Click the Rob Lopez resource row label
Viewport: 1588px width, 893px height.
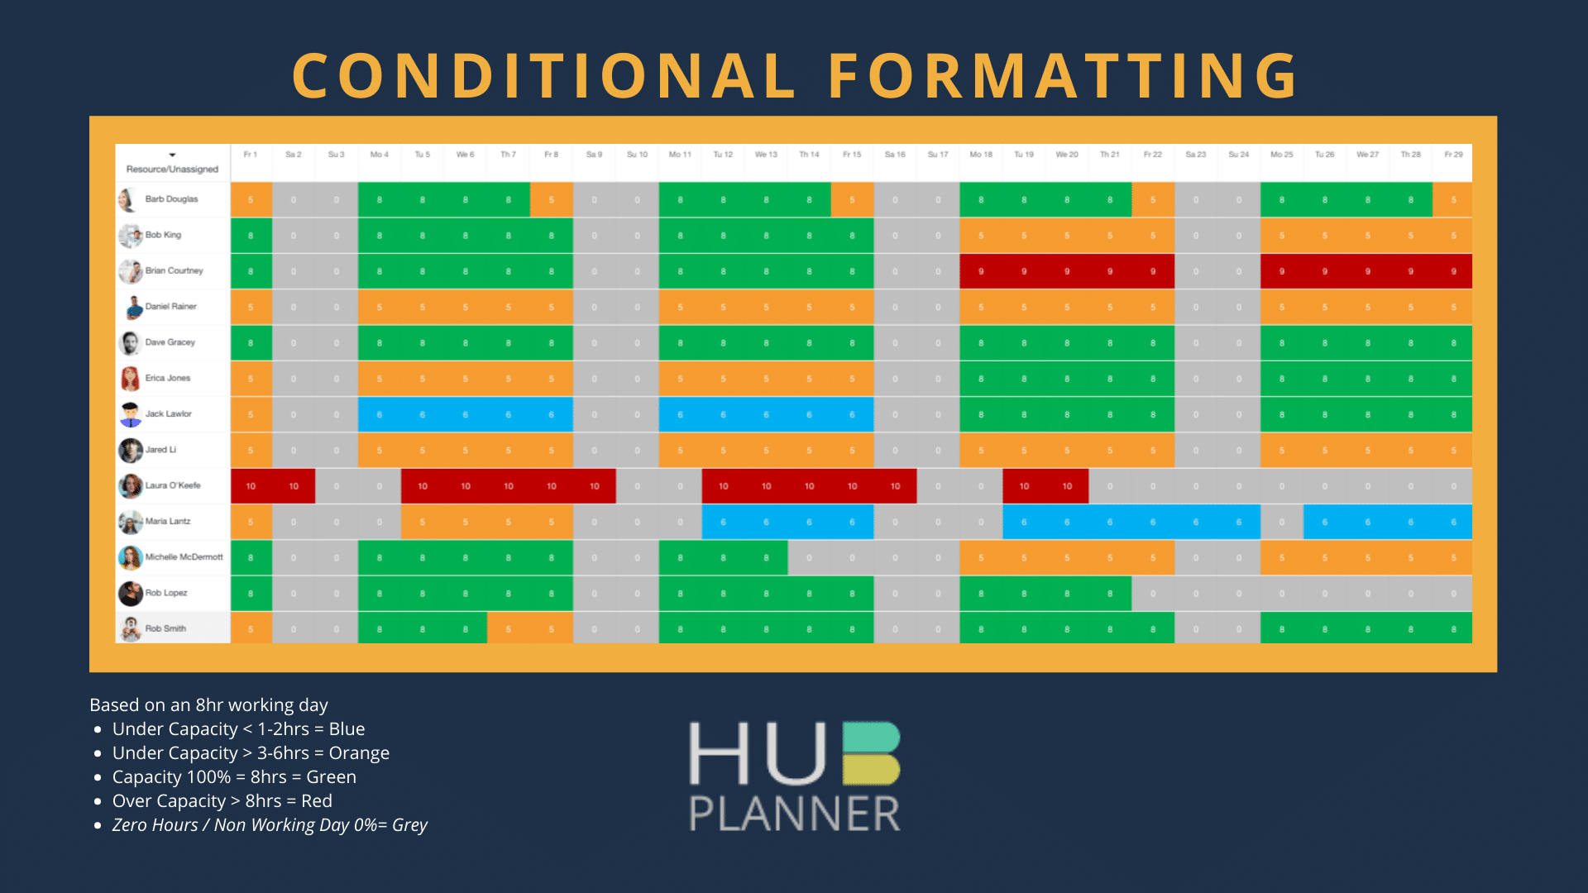[167, 592]
